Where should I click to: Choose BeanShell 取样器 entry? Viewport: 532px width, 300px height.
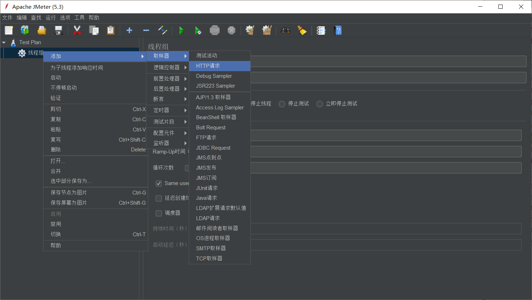tap(220, 117)
